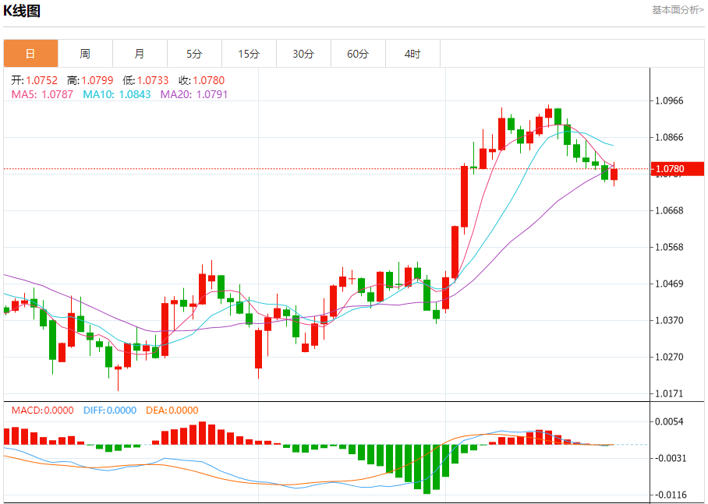Screen dimensions: 708x504
Task: Click the 开:1.0752 open price value
Action: (x=34, y=80)
